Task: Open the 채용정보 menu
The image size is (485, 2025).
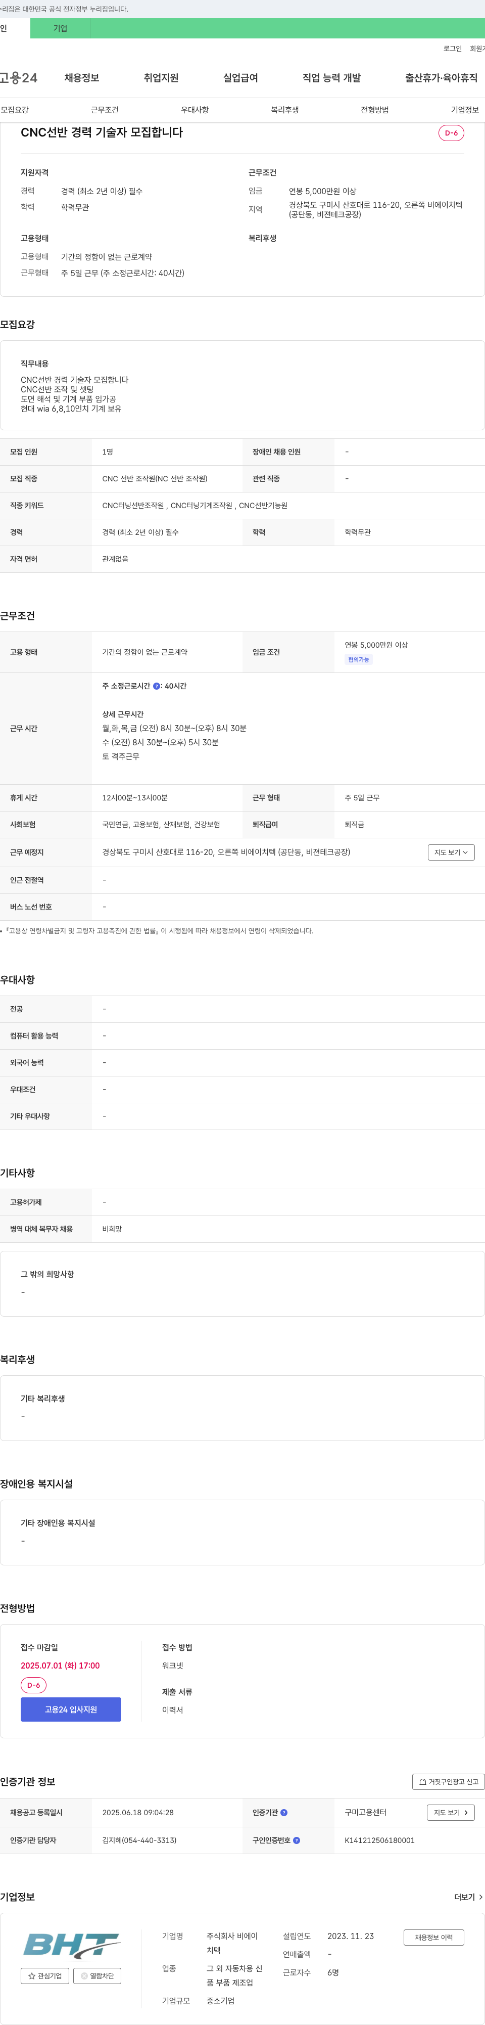Action: tap(82, 78)
